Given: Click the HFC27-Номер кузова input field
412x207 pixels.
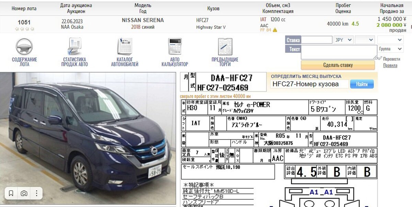Looking at the screenshot, I should point(309,84).
